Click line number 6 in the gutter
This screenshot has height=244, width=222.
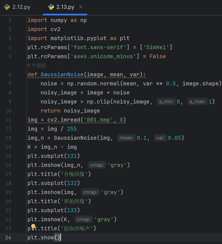pos(10,75)
